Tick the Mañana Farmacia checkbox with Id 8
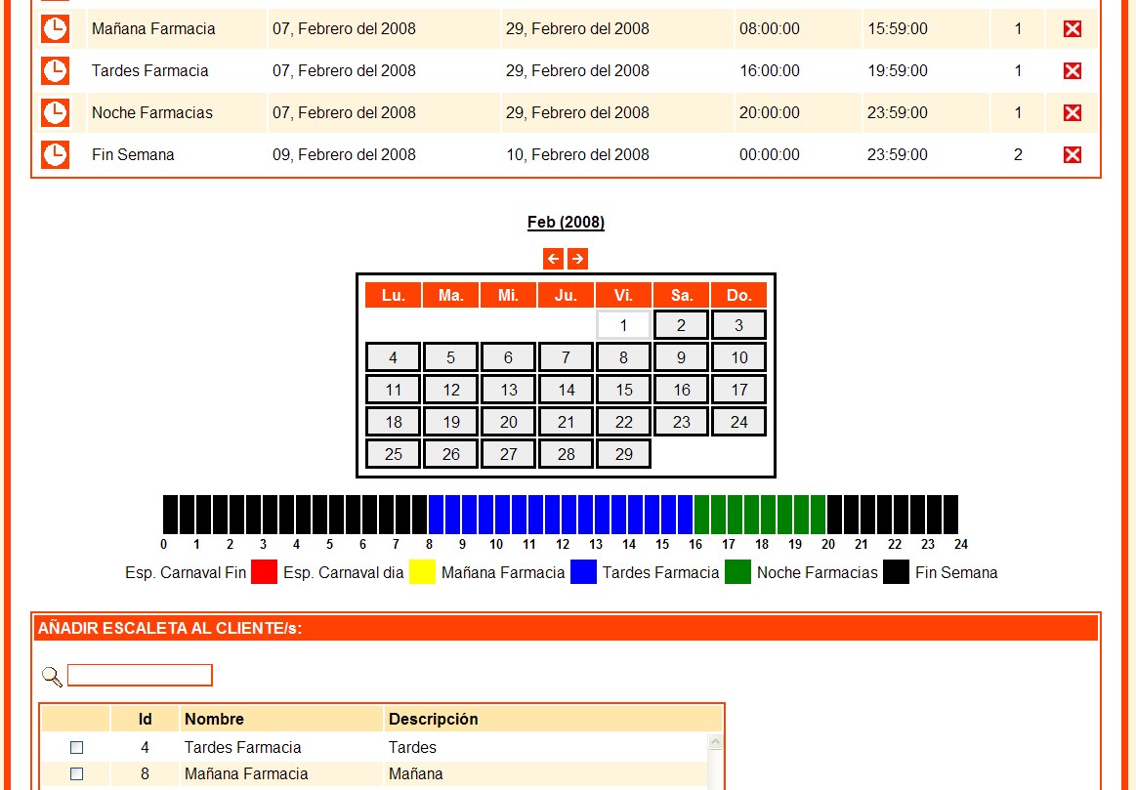This screenshot has height=790, width=1136. coord(77,774)
